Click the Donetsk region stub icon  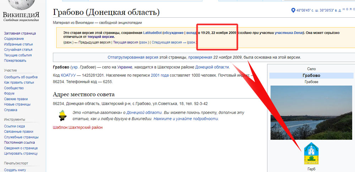[x=63, y=116]
